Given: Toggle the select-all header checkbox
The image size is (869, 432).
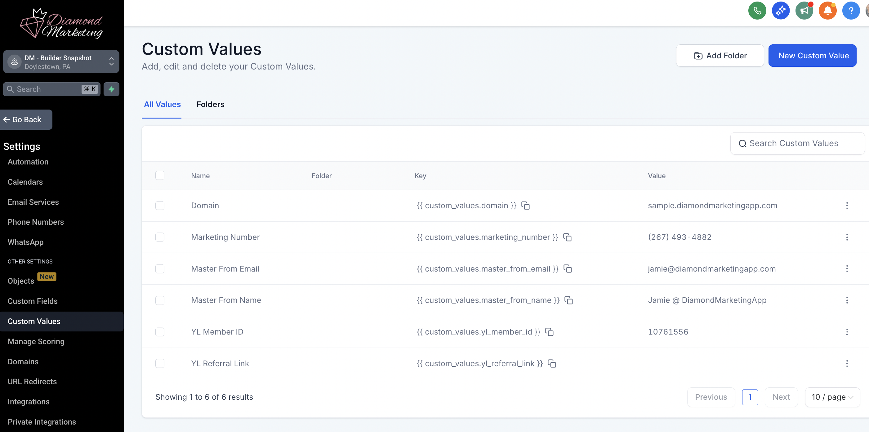Looking at the screenshot, I should [x=160, y=176].
